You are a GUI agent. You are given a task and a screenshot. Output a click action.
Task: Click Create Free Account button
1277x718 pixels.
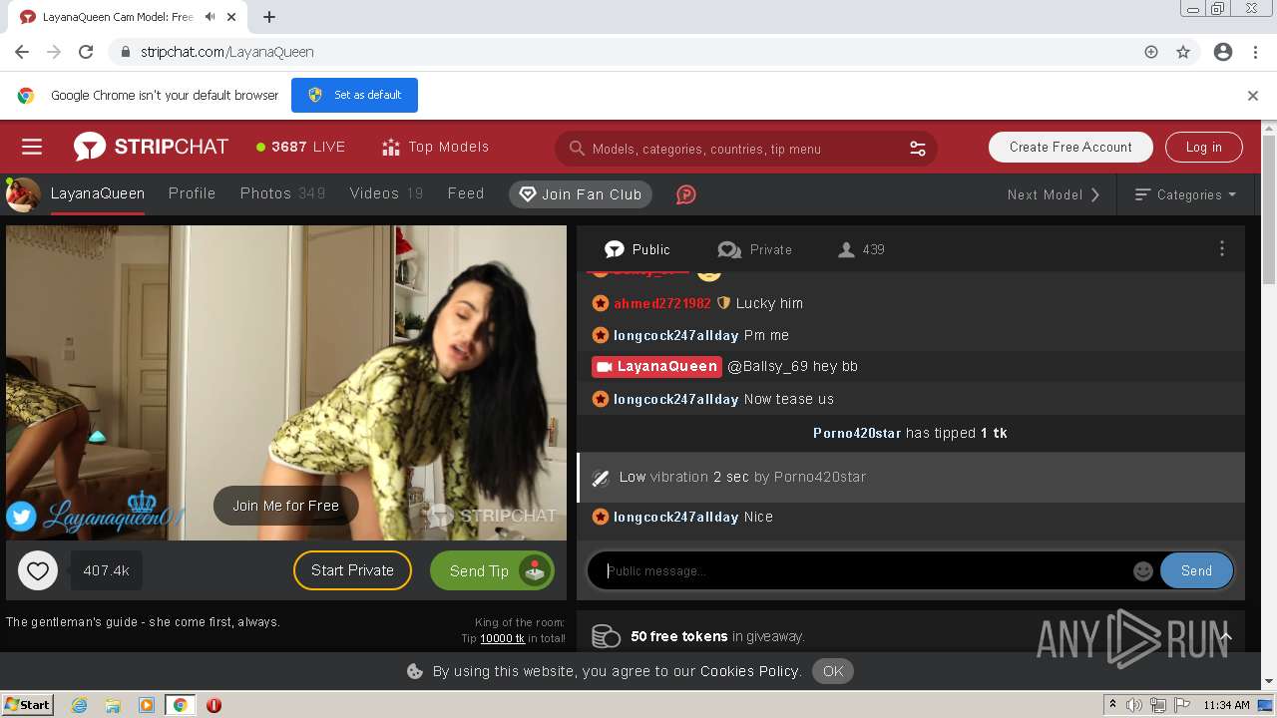pyautogui.click(x=1070, y=147)
